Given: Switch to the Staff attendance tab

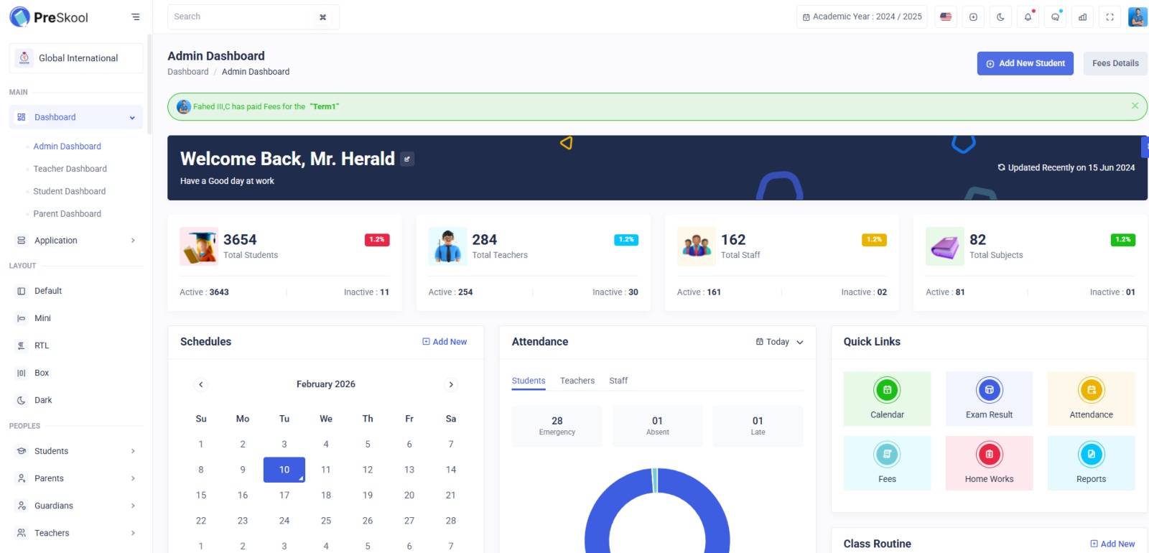Looking at the screenshot, I should (618, 381).
